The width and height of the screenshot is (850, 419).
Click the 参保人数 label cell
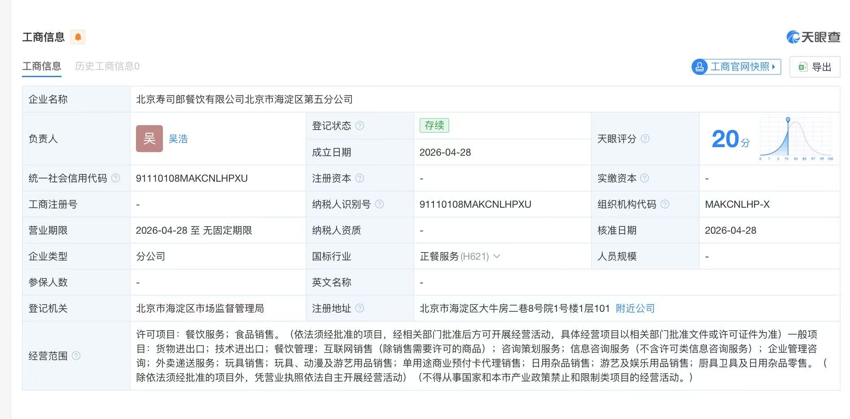coord(76,282)
